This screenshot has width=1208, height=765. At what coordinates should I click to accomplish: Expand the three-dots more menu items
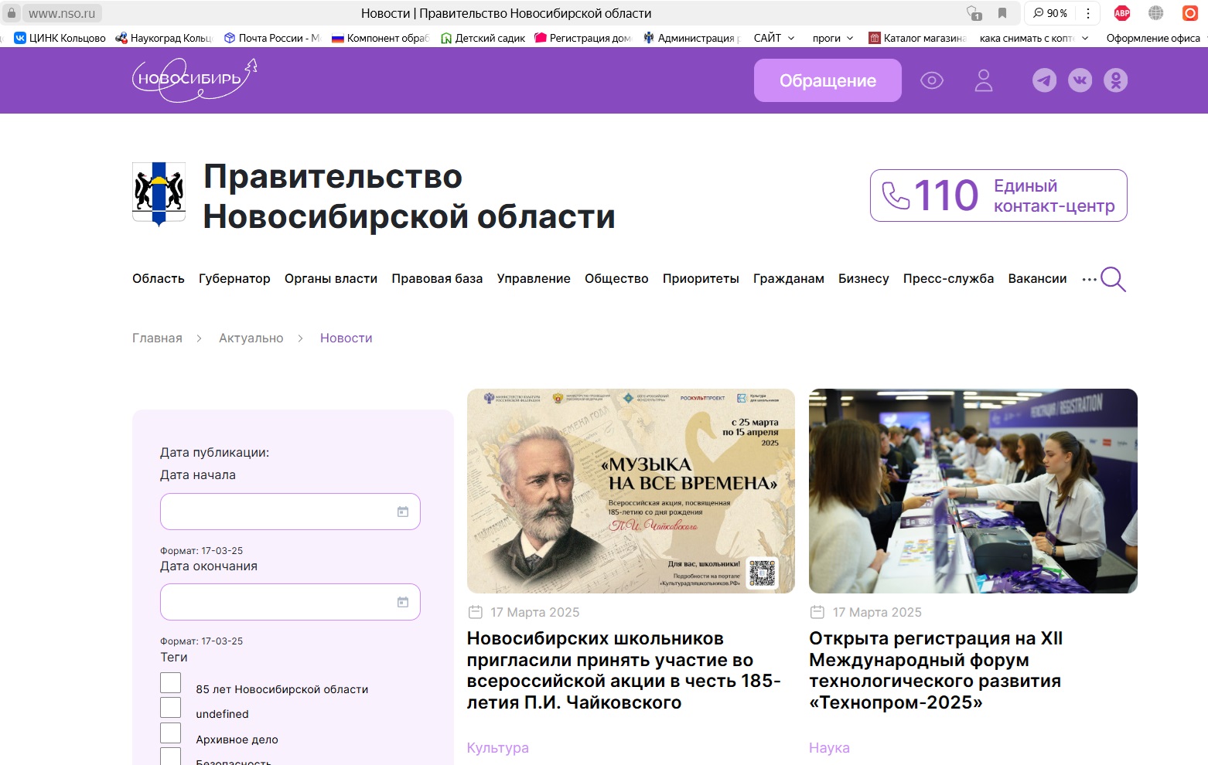tap(1089, 279)
